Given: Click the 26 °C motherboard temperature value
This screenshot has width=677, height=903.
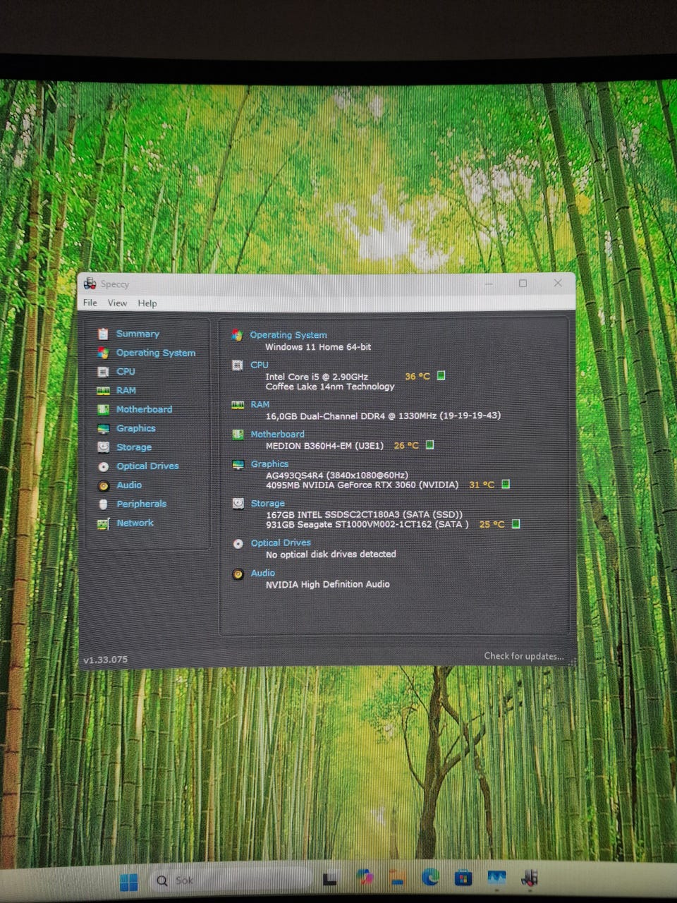Looking at the screenshot, I should (406, 445).
